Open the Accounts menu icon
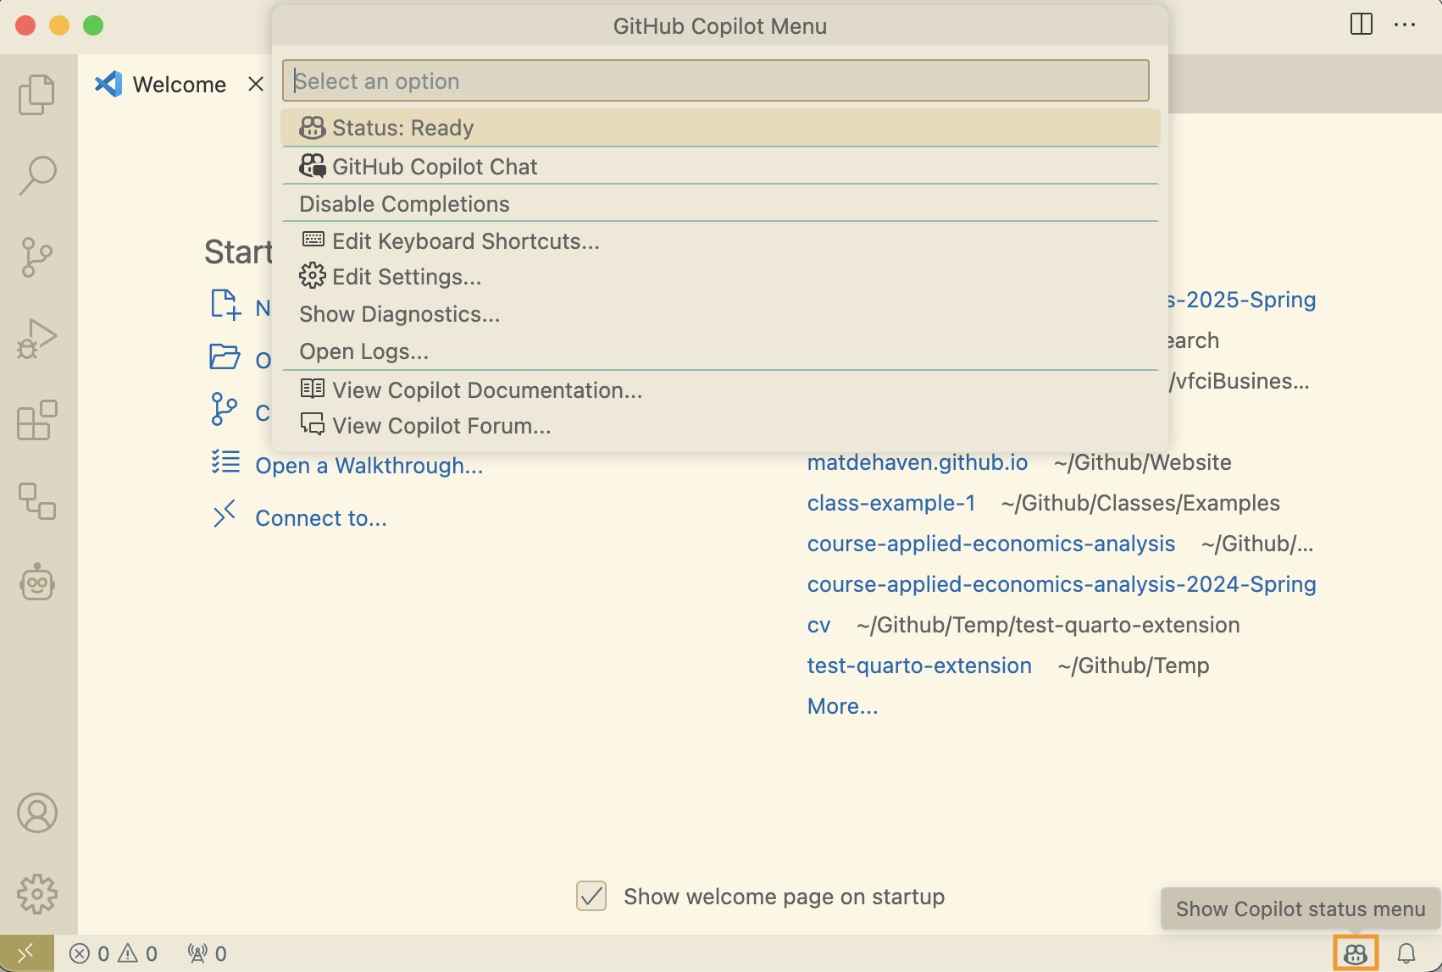1442x972 pixels. click(x=37, y=813)
